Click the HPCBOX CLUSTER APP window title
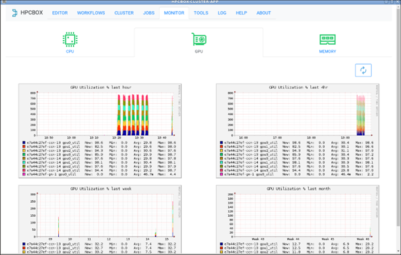 [x=195, y=2]
